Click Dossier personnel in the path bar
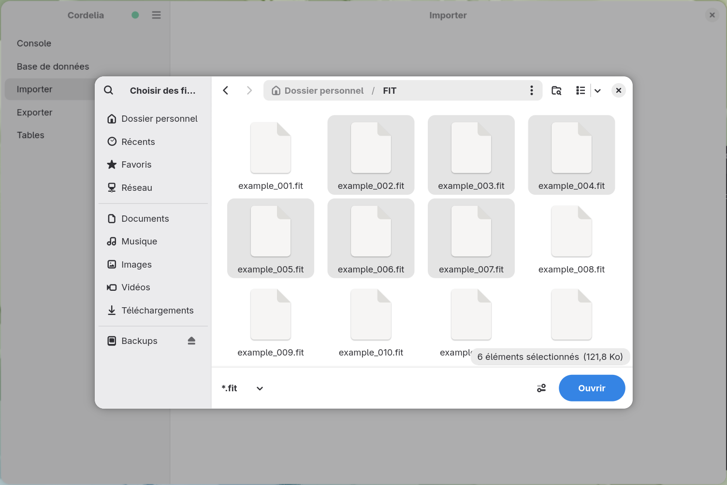The height and width of the screenshot is (485, 727). [x=318, y=90]
